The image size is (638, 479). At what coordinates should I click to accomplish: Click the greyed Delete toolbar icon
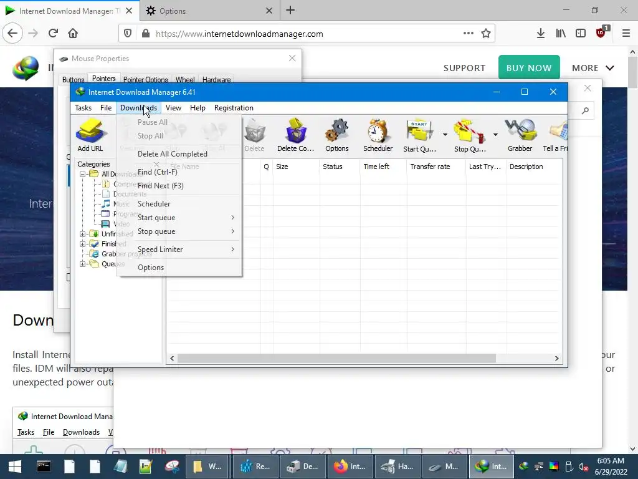point(254,135)
